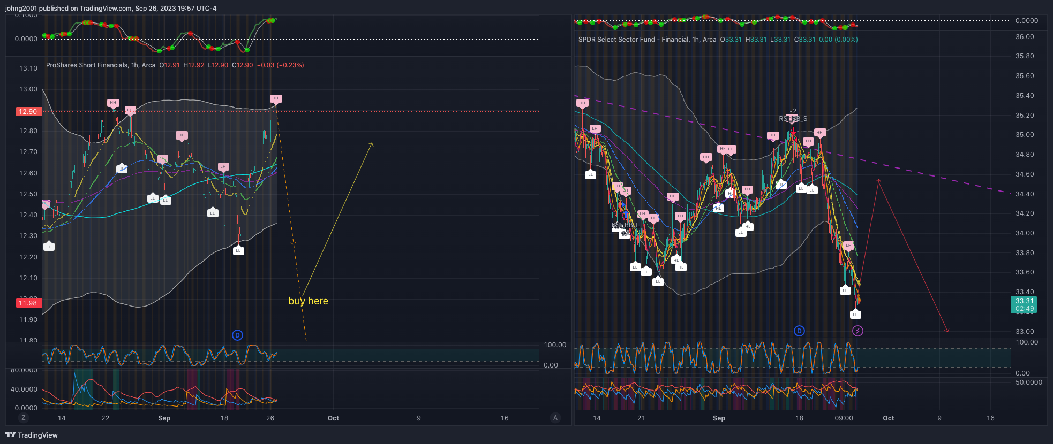The width and height of the screenshot is (1053, 444).
Task: Click the TradingView logo at bottom left
Action: pos(32,435)
